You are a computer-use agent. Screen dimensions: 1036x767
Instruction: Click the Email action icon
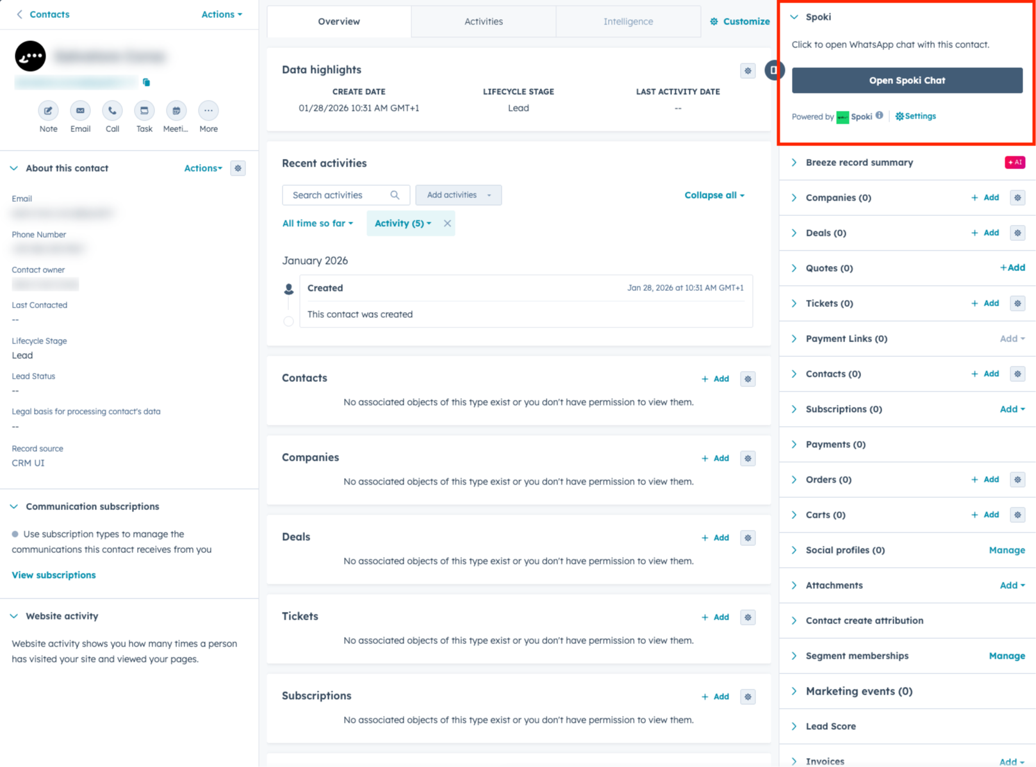[80, 111]
